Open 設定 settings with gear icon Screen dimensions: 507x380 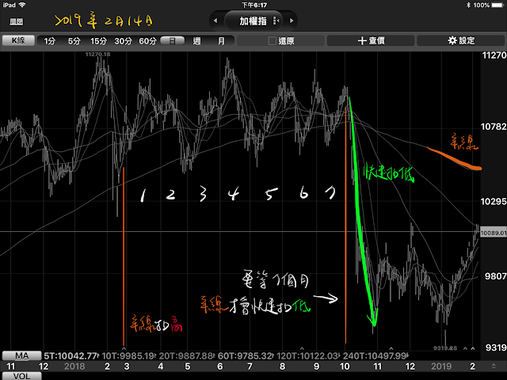pyautogui.click(x=461, y=40)
